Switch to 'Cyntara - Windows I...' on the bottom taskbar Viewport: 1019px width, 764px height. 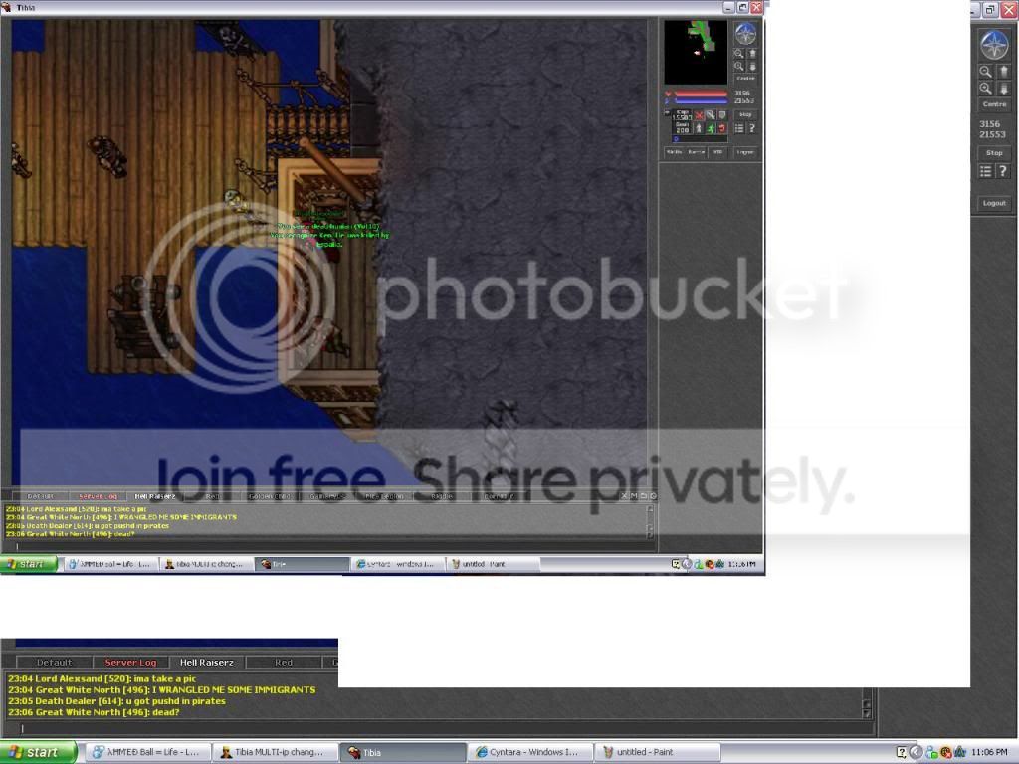click(x=532, y=752)
